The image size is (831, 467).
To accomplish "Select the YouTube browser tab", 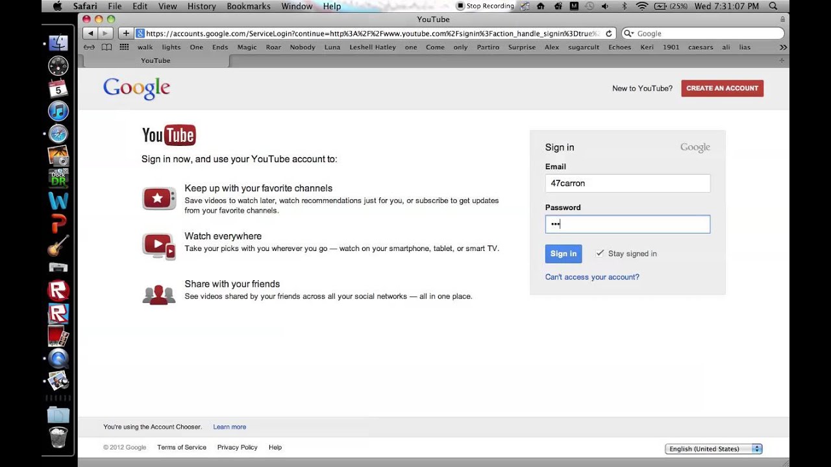I will pos(155,60).
